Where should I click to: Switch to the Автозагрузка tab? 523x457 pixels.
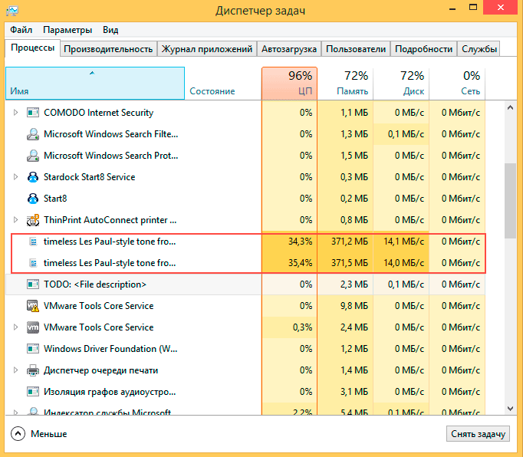(x=288, y=49)
